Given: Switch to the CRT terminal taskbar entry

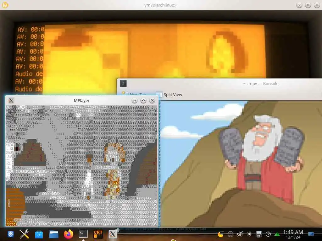Looking at the screenshot, I should pos(98,234).
